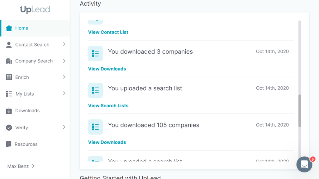This screenshot has height=179, width=319.
Task: Click the Downloads tray icon
Action: coord(9,111)
